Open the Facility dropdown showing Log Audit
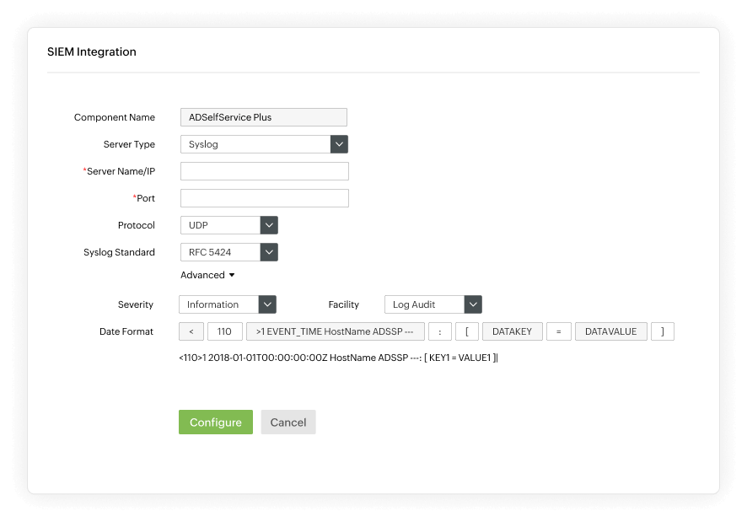 tap(471, 304)
